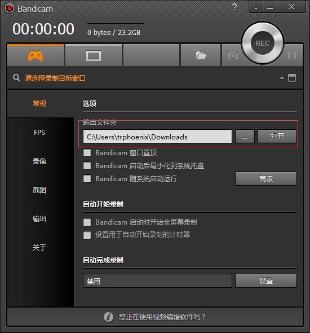Toggle Bandicam 启动后最小化到系统托盘 checkbox
Viewport: 310px width, 333px height.
pos(87,165)
